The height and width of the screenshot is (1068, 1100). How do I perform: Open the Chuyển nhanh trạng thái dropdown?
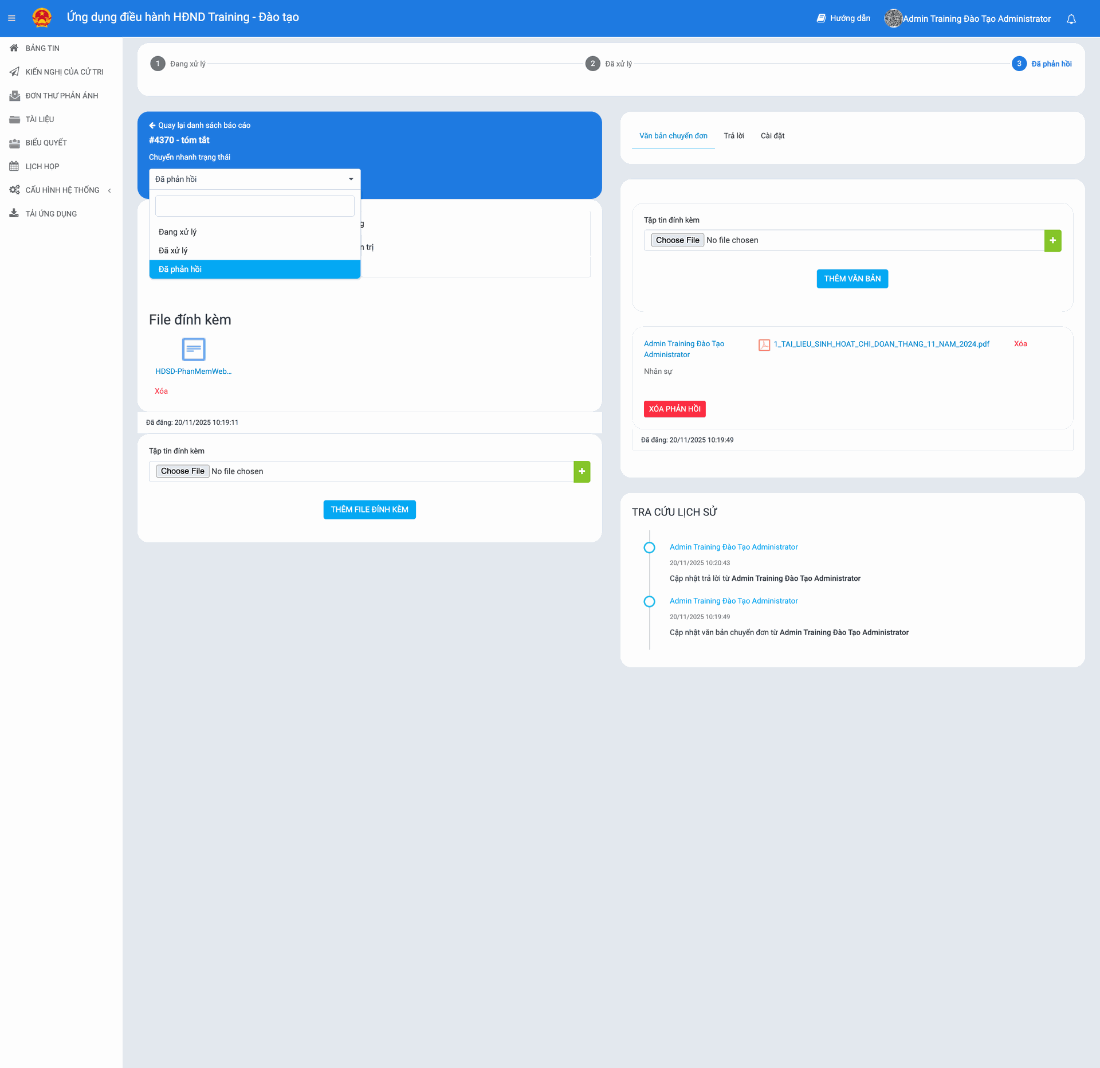254,179
